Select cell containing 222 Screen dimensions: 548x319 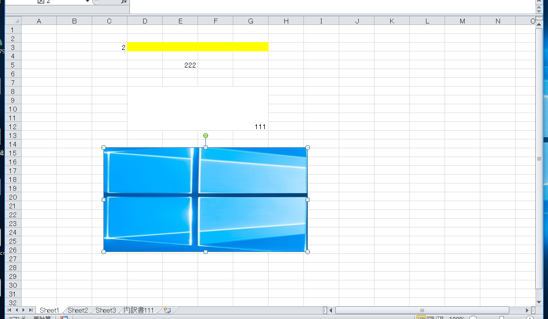(x=180, y=65)
